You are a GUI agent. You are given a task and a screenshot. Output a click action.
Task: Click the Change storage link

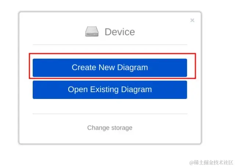click(x=109, y=128)
